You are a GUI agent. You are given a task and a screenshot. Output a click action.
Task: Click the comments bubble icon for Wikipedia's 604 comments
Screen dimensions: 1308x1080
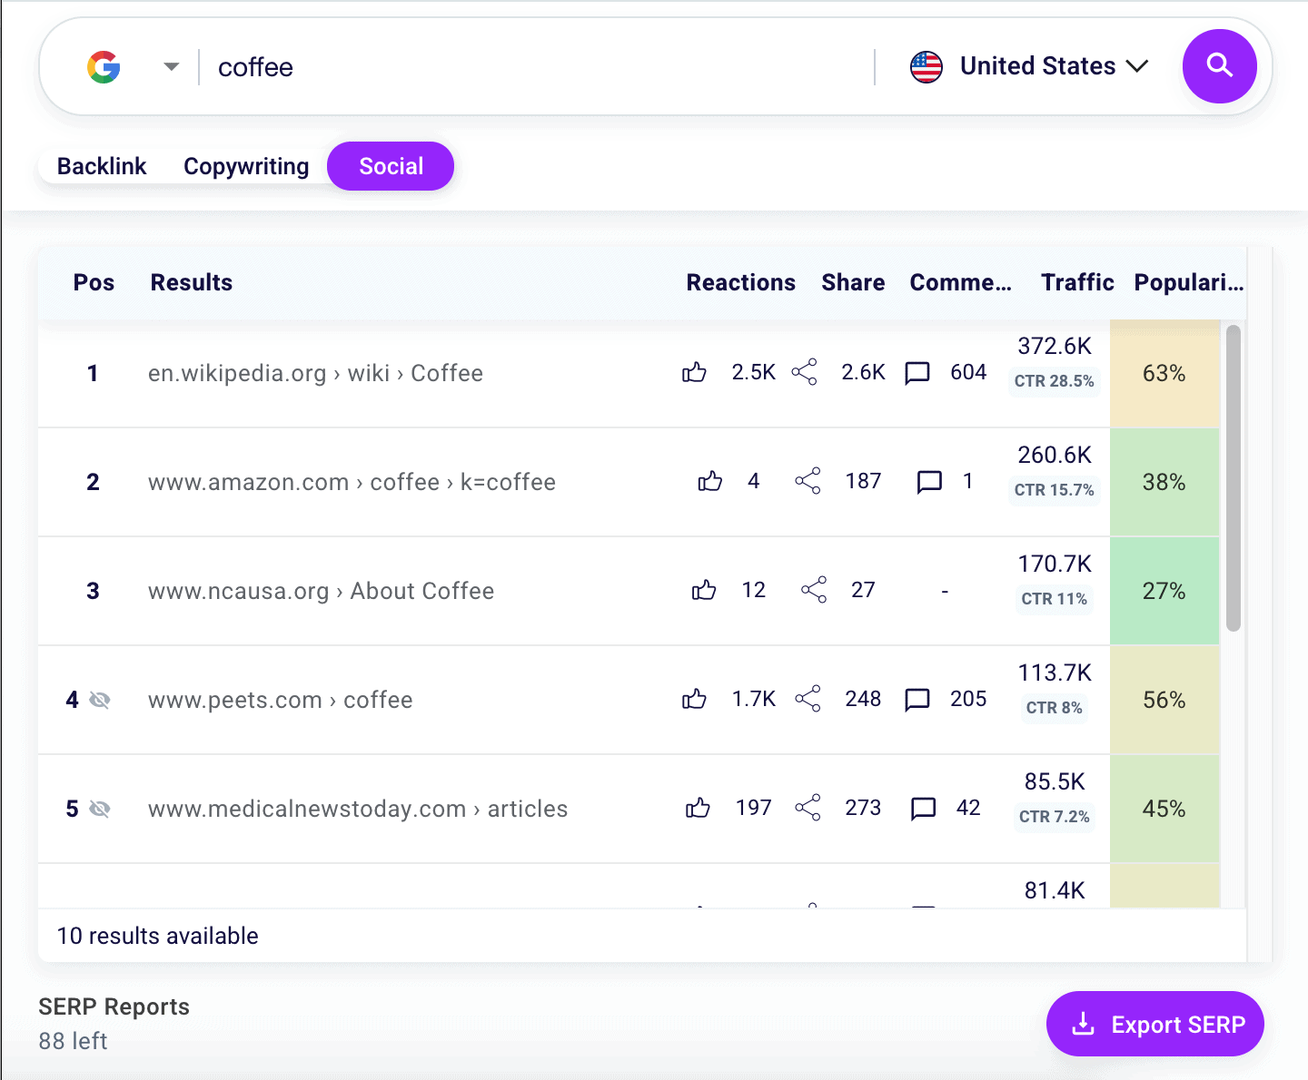point(917,372)
